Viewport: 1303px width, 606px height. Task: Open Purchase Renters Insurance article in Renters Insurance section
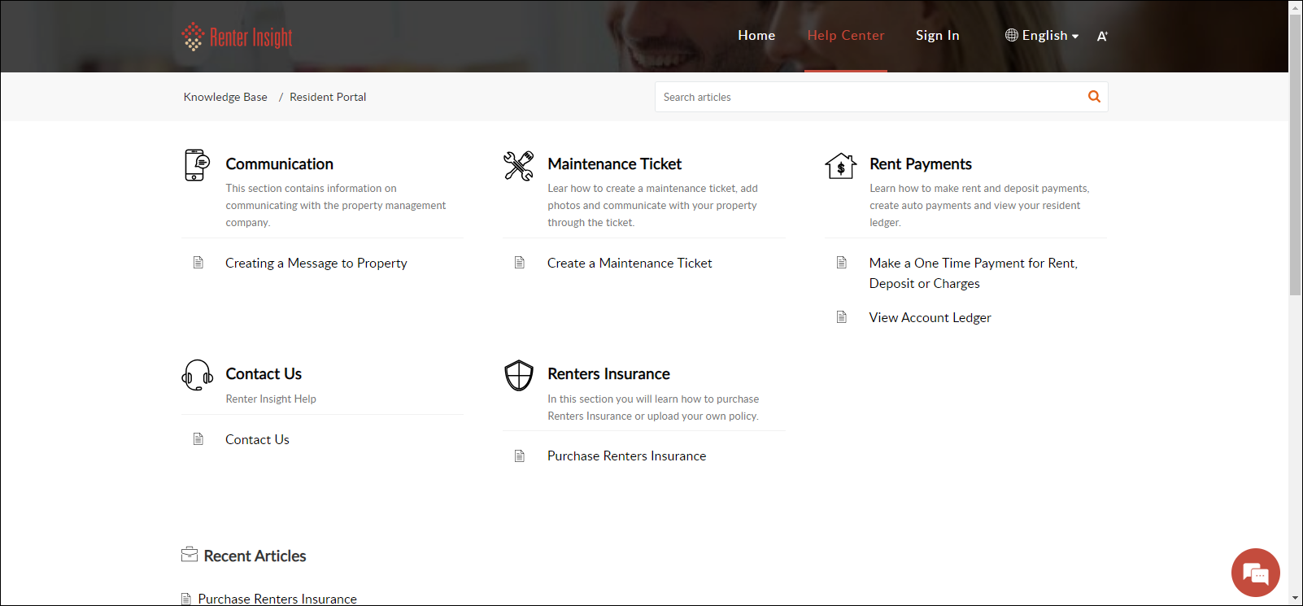[x=627, y=456]
